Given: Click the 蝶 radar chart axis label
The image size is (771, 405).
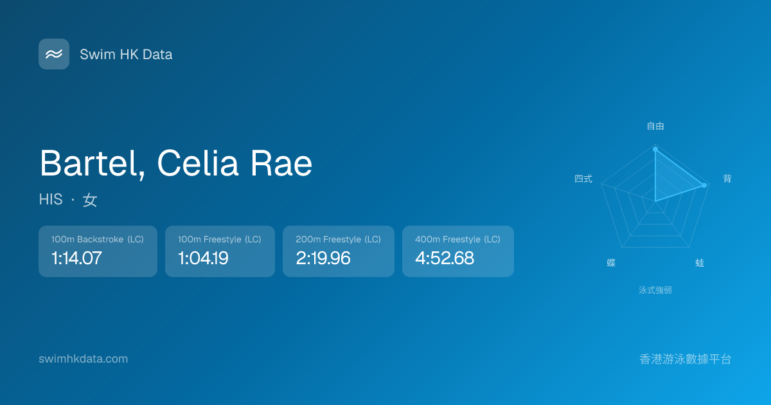Looking at the screenshot, I should [611, 263].
